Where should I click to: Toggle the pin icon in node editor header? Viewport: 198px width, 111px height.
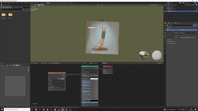[108, 63]
